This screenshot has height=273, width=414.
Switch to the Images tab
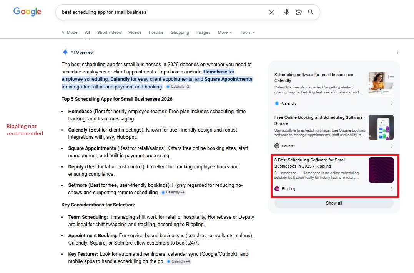tap(203, 32)
